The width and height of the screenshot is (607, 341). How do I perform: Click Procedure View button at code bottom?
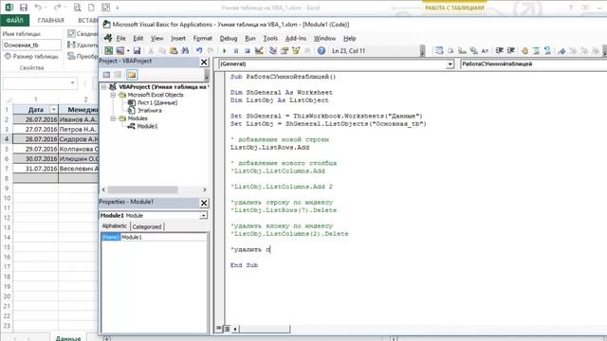(219, 329)
